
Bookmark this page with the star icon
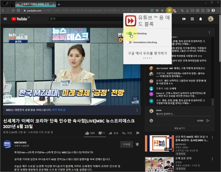pyautogui.click(x=162, y=10)
